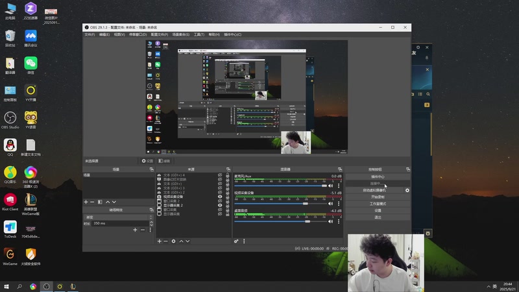Screen dimensions: 519x292
Task: Float the 转场特效 dock with its pop-out icon
Action: (x=152, y=210)
